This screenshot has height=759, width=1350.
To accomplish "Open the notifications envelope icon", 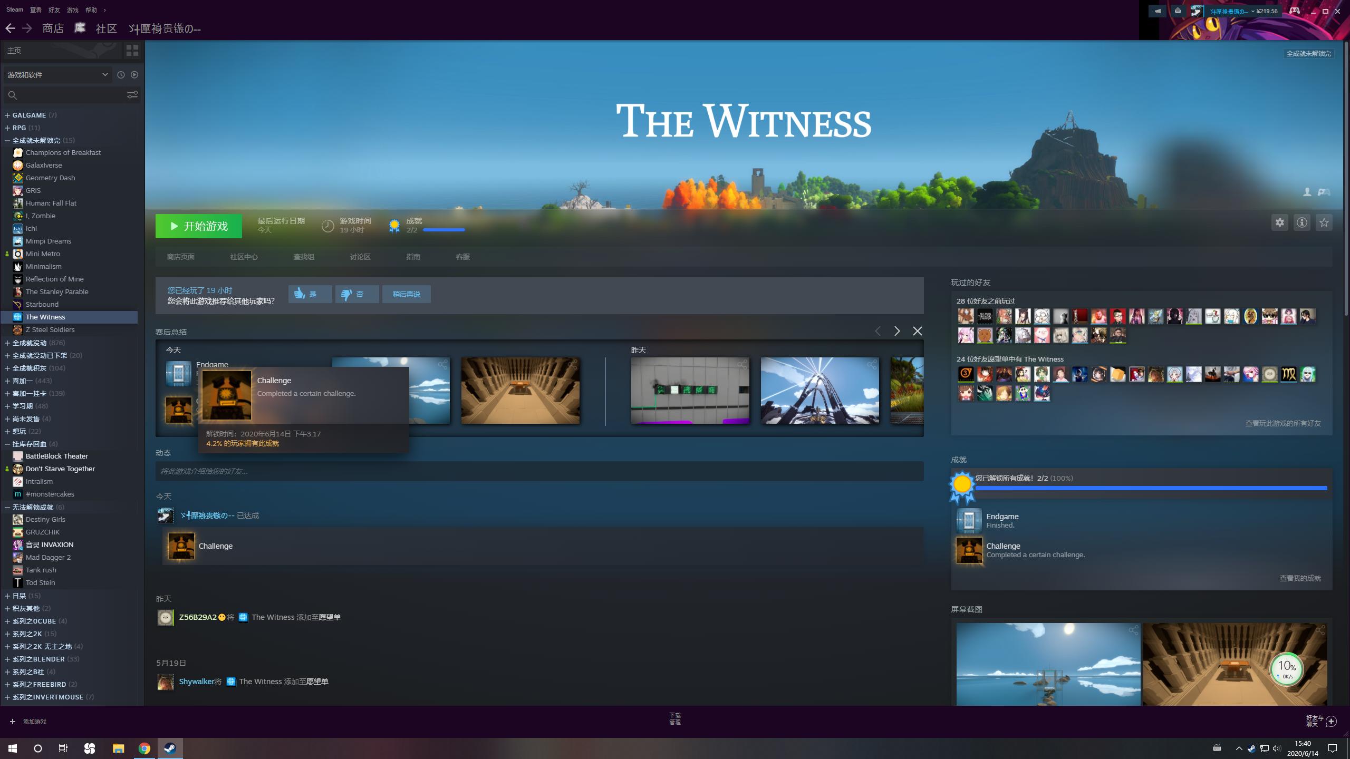I will coord(1178,11).
